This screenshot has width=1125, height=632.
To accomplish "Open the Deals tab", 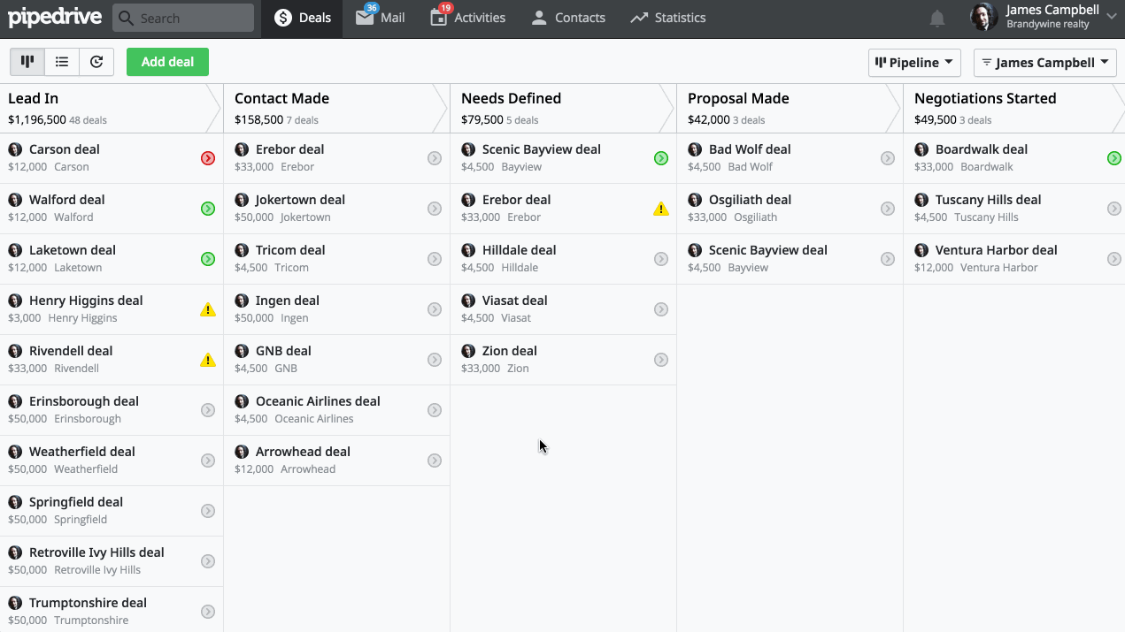I will pos(302,19).
